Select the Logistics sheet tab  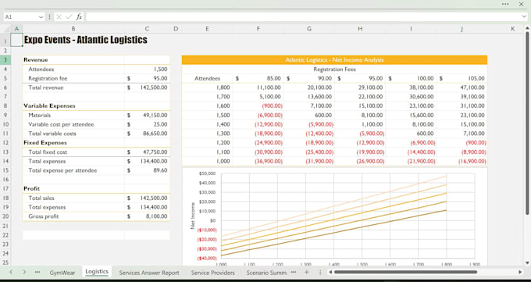[x=97, y=272]
